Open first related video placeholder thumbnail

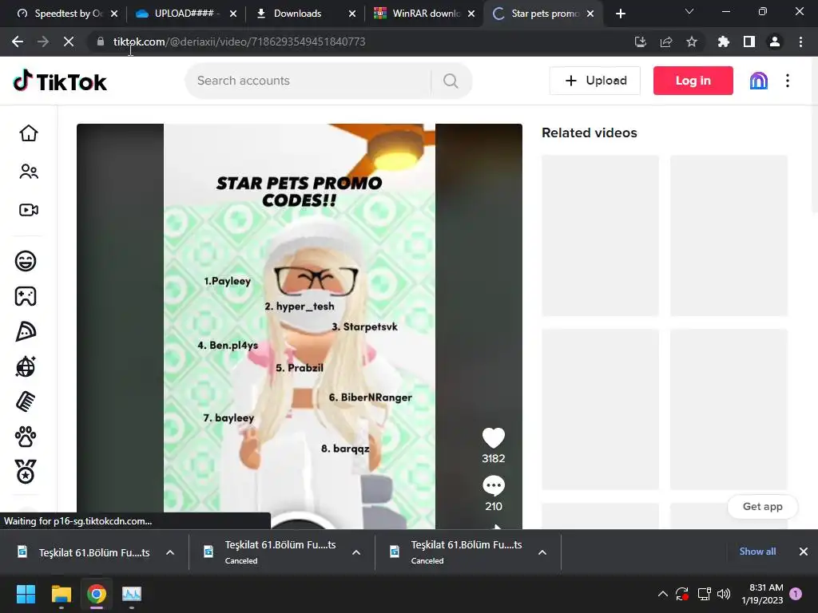click(600, 235)
